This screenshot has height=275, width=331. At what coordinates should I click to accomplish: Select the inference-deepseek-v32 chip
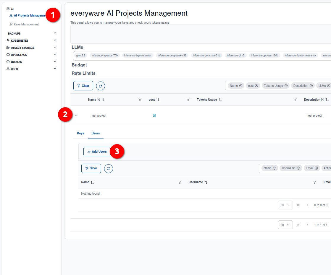coord(172,56)
